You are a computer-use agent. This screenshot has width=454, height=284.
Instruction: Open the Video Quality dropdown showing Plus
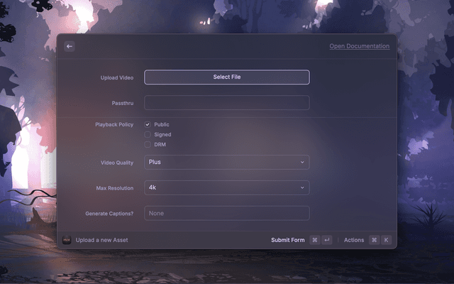coord(226,163)
